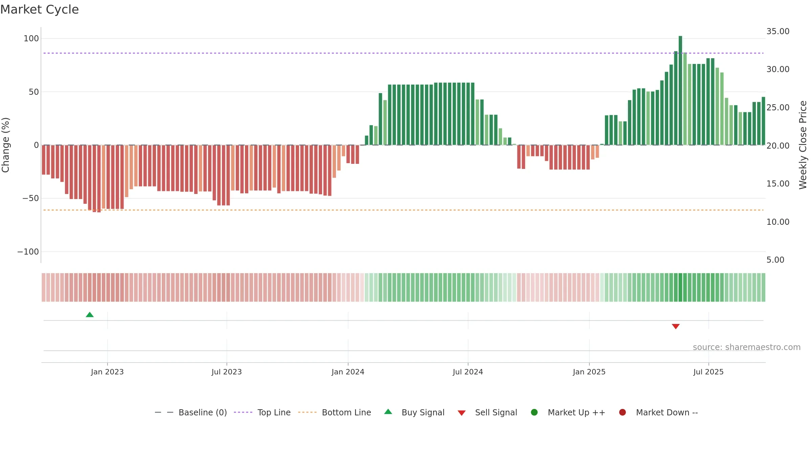Click the green Buy Signal triangle marker
Screen dimensions: 812x457
tap(90, 315)
